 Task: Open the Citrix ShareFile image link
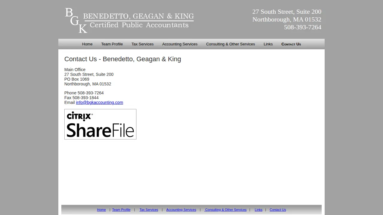point(100,124)
